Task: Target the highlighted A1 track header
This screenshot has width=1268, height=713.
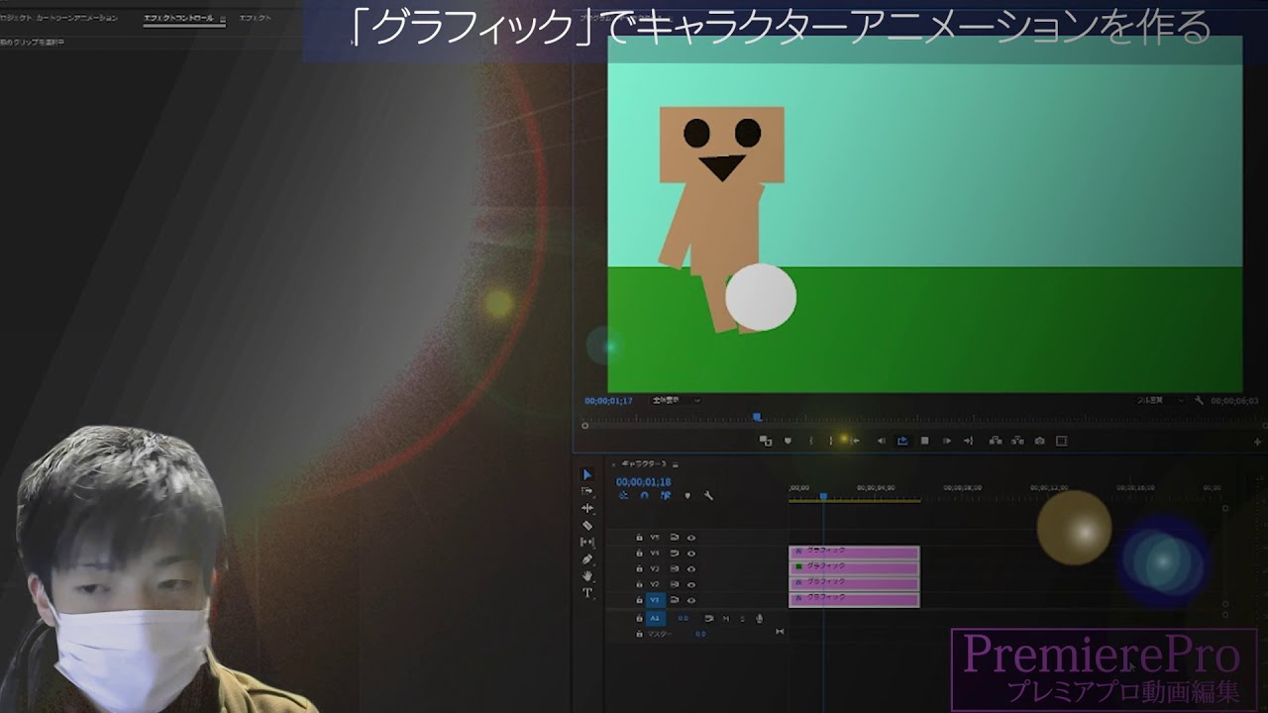Action: pyautogui.click(x=655, y=618)
